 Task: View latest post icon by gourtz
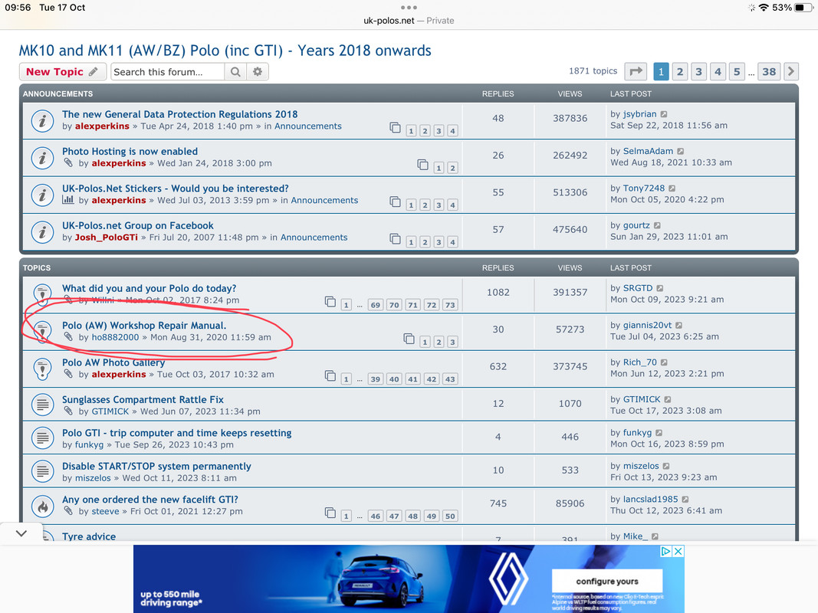657,225
